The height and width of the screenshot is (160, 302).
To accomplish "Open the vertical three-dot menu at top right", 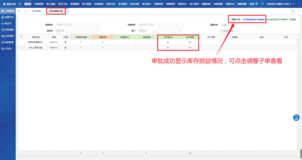I will click(x=299, y=4).
